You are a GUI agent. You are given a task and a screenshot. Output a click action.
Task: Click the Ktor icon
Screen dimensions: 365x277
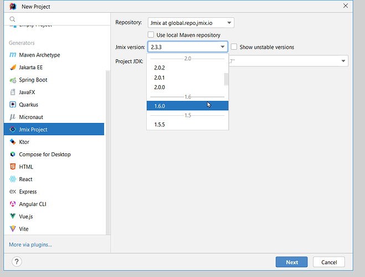tap(13, 142)
